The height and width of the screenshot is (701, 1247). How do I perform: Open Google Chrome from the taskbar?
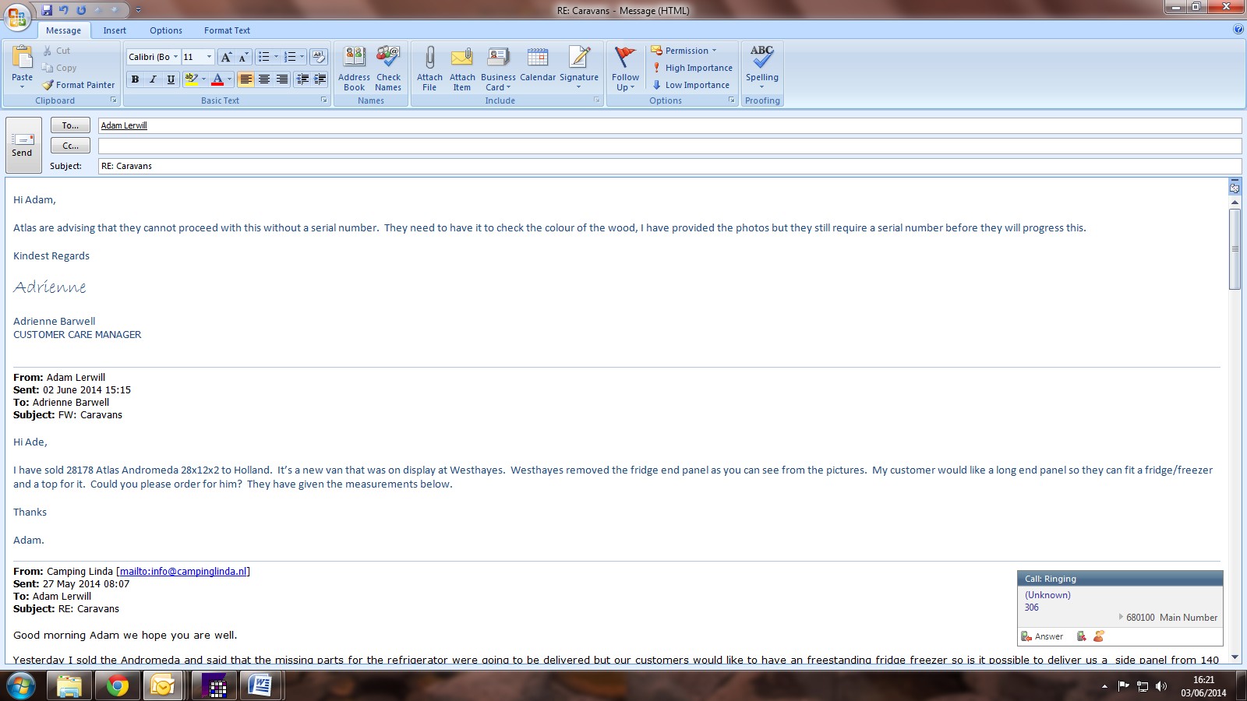tap(118, 686)
